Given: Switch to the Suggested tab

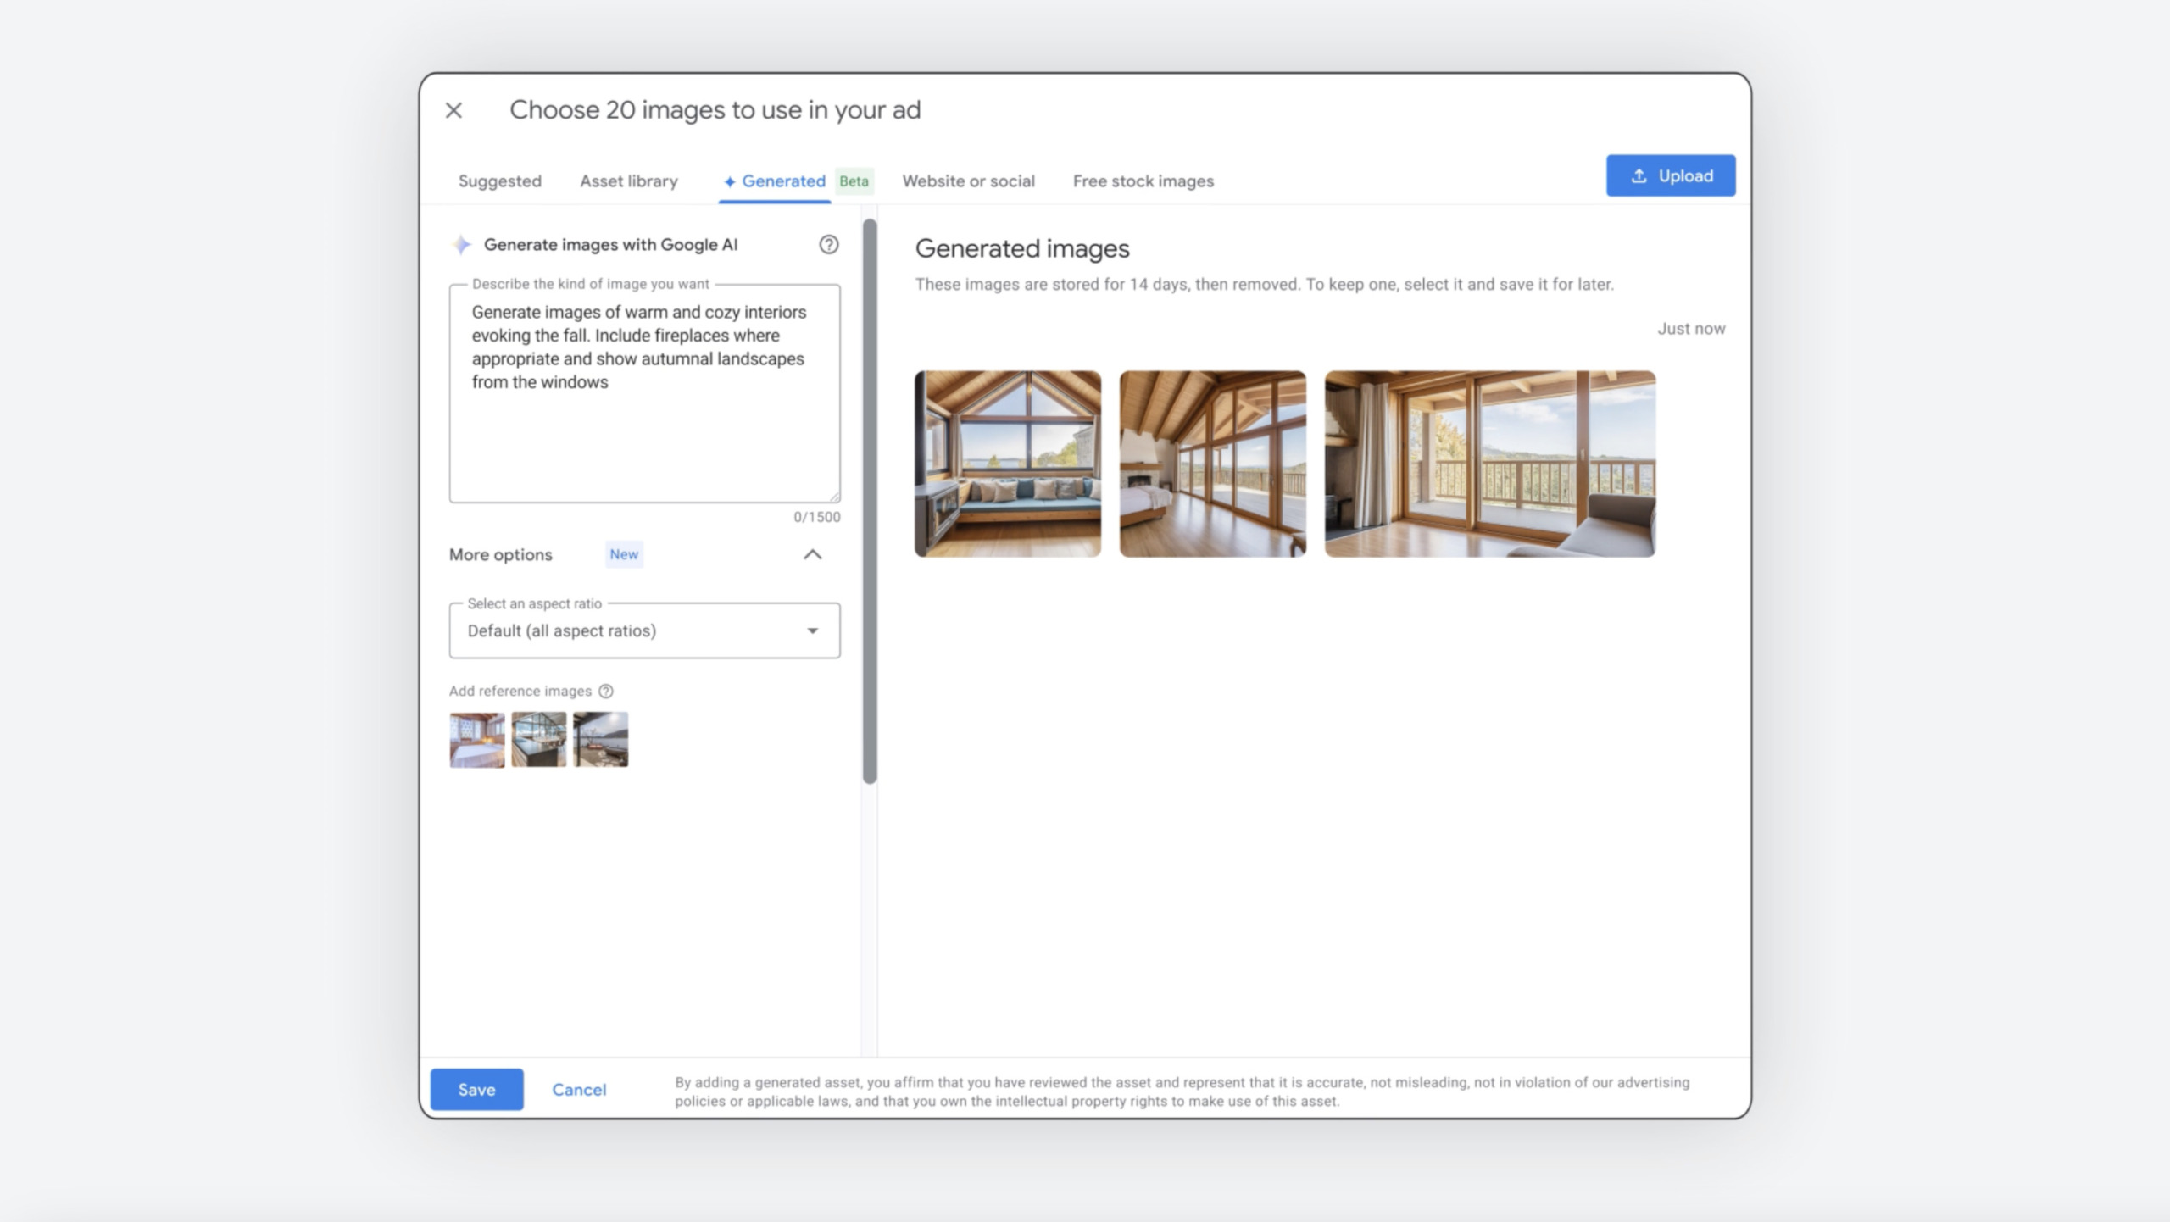Looking at the screenshot, I should point(499,181).
